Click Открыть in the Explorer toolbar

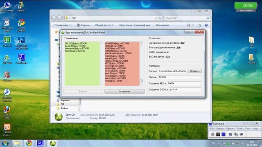click(83, 25)
